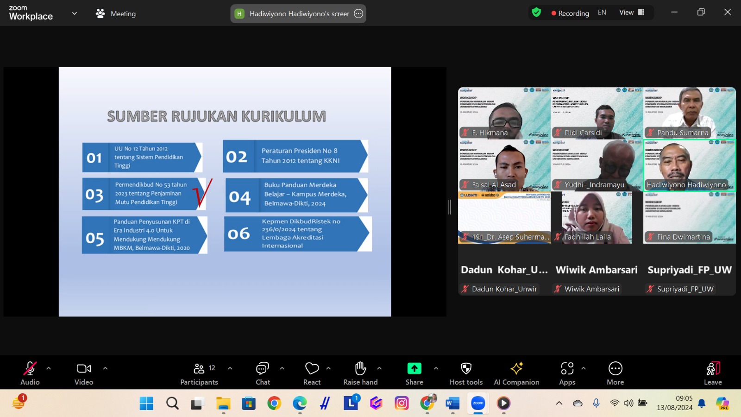Image resolution: width=741 pixels, height=417 pixels.
Task: Raise hand in the meeting
Action: [360, 373]
